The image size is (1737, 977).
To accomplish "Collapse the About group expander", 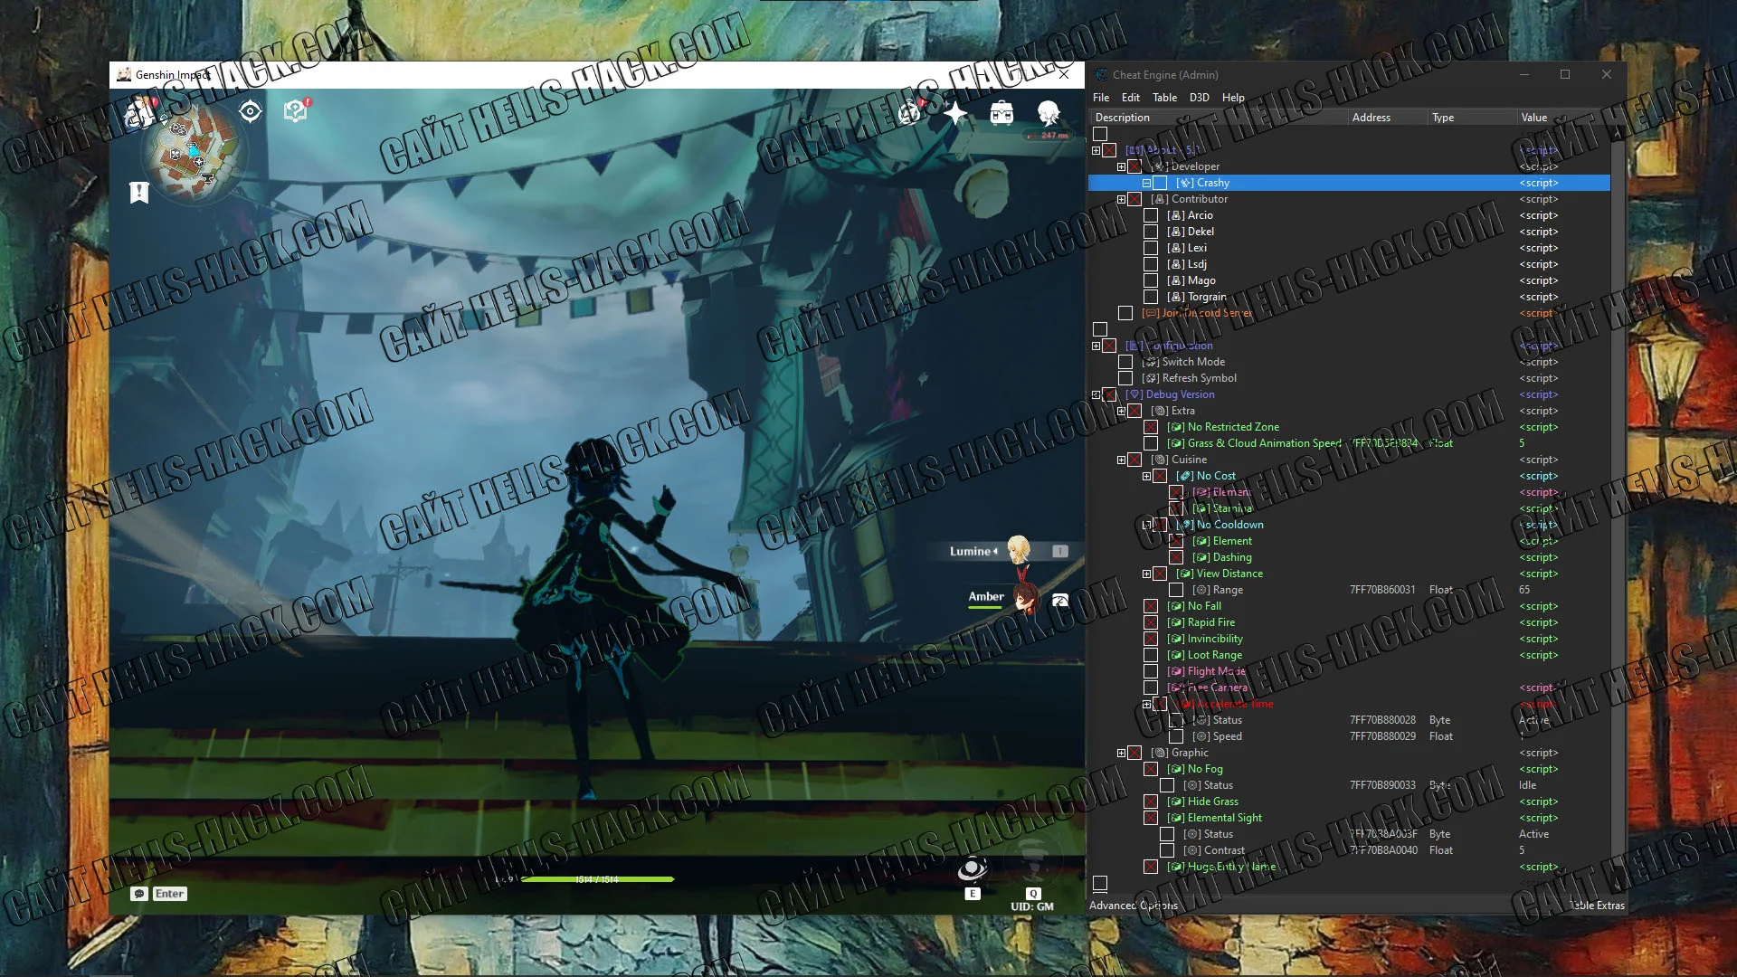I will click(x=1096, y=150).
